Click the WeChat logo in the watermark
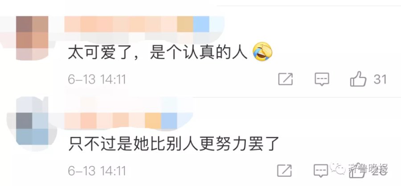Image resolution: width=401 pixels, height=186 pixels. [x=338, y=168]
